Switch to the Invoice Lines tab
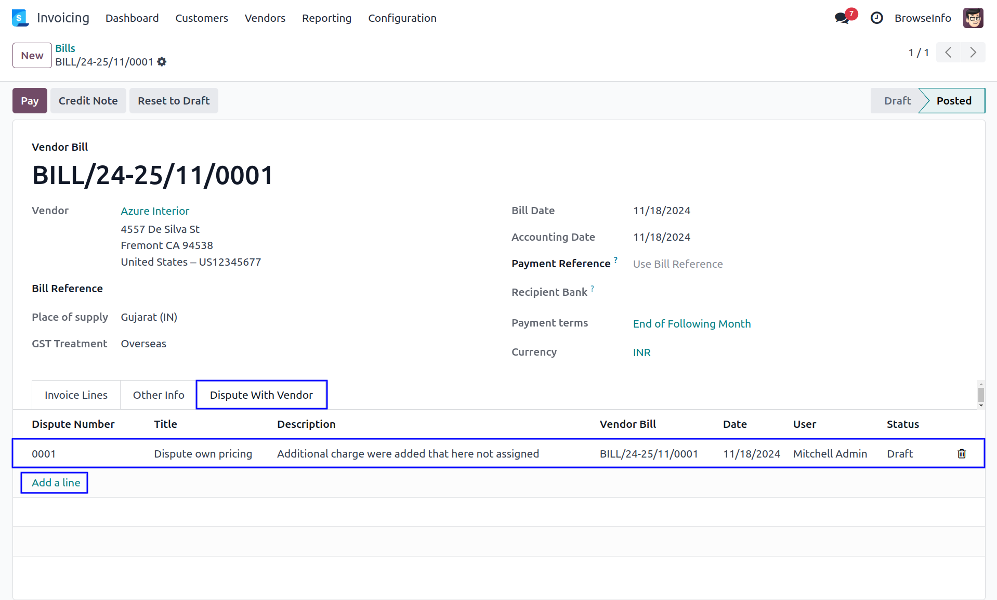The width and height of the screenshot is (997, 600). [x=76, y=395]
